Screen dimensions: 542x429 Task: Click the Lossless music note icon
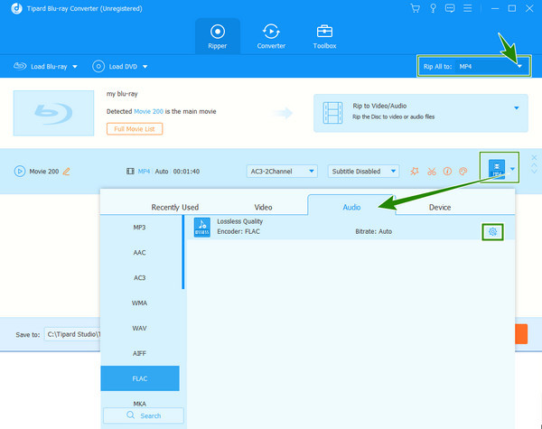click(201, 227)
